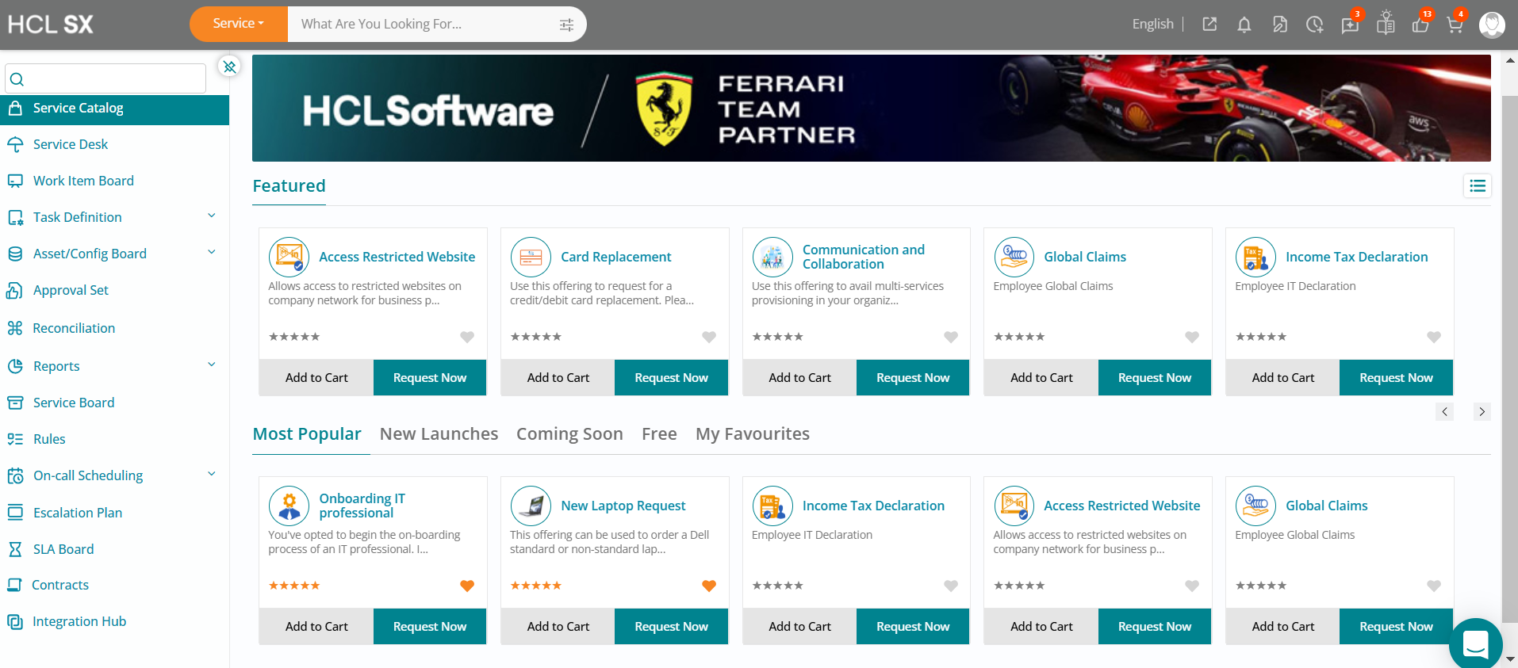Add Communication and Collaboration to cart
This screenshot has width=1518, height=668.
click(799, 377)
